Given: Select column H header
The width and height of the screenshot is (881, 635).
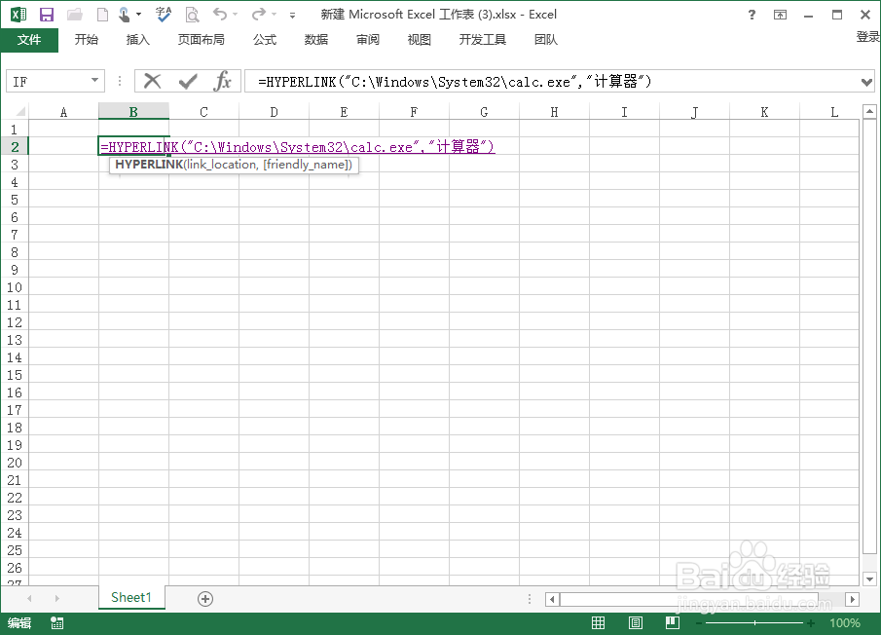Looking at the screenshot, I should (554, 112).
